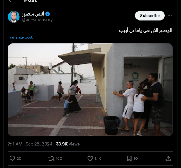
Task: Open the reply comment icon
Action: [12, 158]
